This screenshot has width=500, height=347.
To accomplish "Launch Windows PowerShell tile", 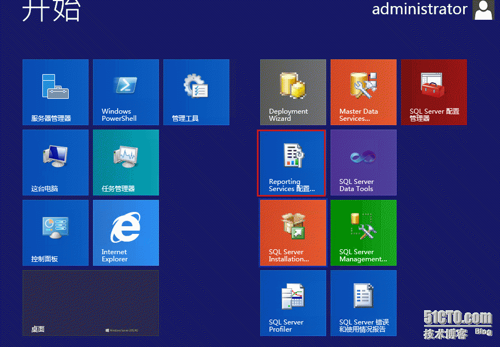I will coord(126,92).
